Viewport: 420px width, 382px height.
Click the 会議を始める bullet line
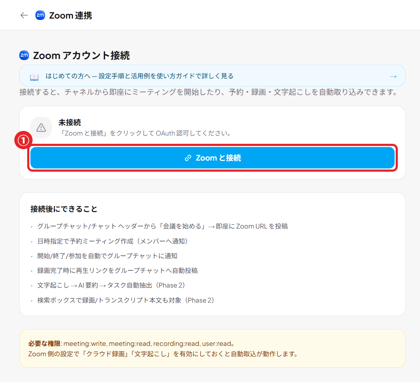(x=162, y=226)
